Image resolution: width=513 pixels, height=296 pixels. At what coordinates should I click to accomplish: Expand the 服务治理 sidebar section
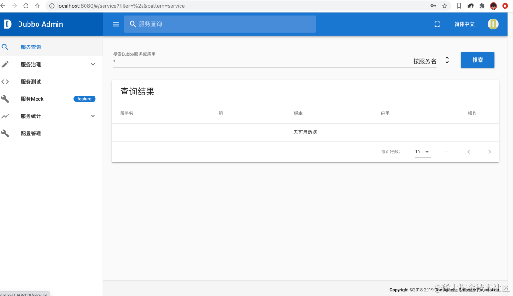coord(93,64)
